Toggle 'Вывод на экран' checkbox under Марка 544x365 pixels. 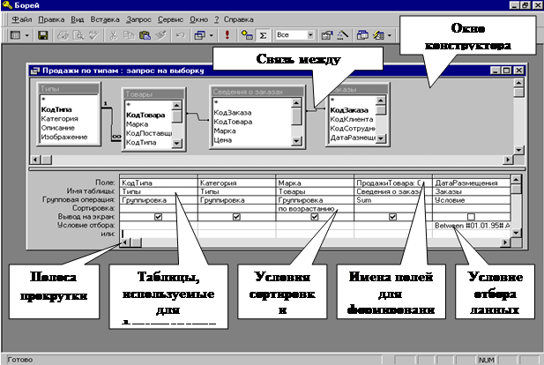coord(314,217)
